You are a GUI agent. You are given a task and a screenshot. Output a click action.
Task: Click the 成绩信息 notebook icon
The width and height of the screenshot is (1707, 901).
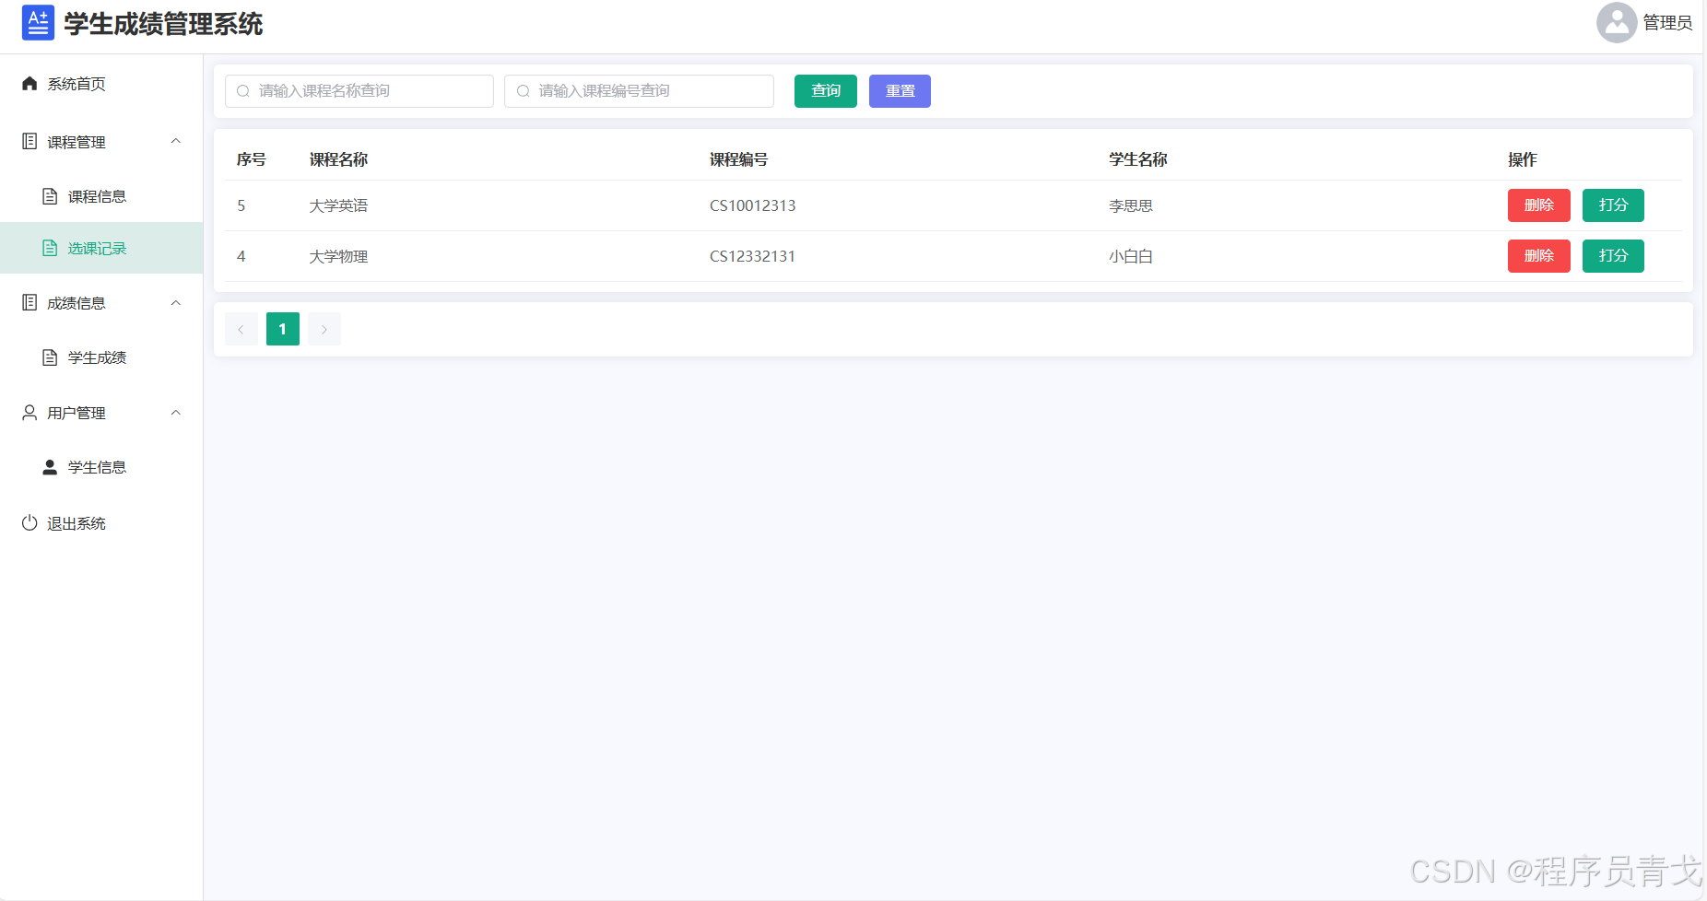pos(29,303)
